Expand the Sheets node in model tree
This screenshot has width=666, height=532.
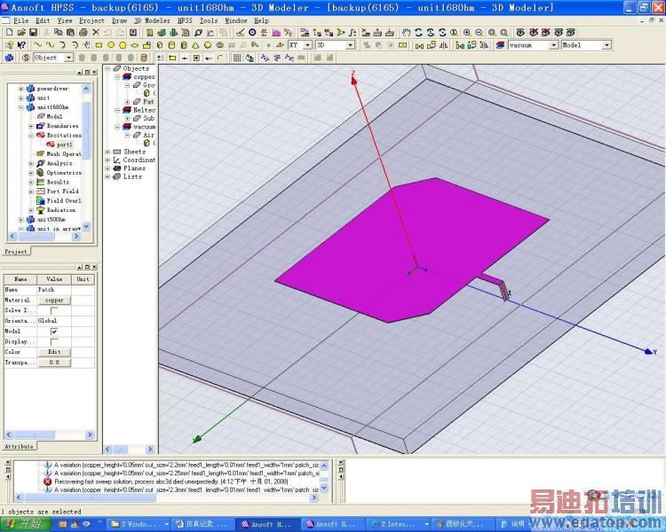(x=107, y=152)
